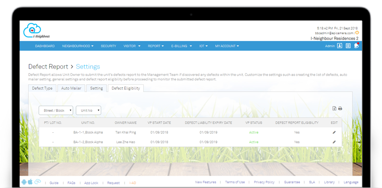Click the Android app icon in footer
The image size is (382, 188).
click(x=24, y=182)
